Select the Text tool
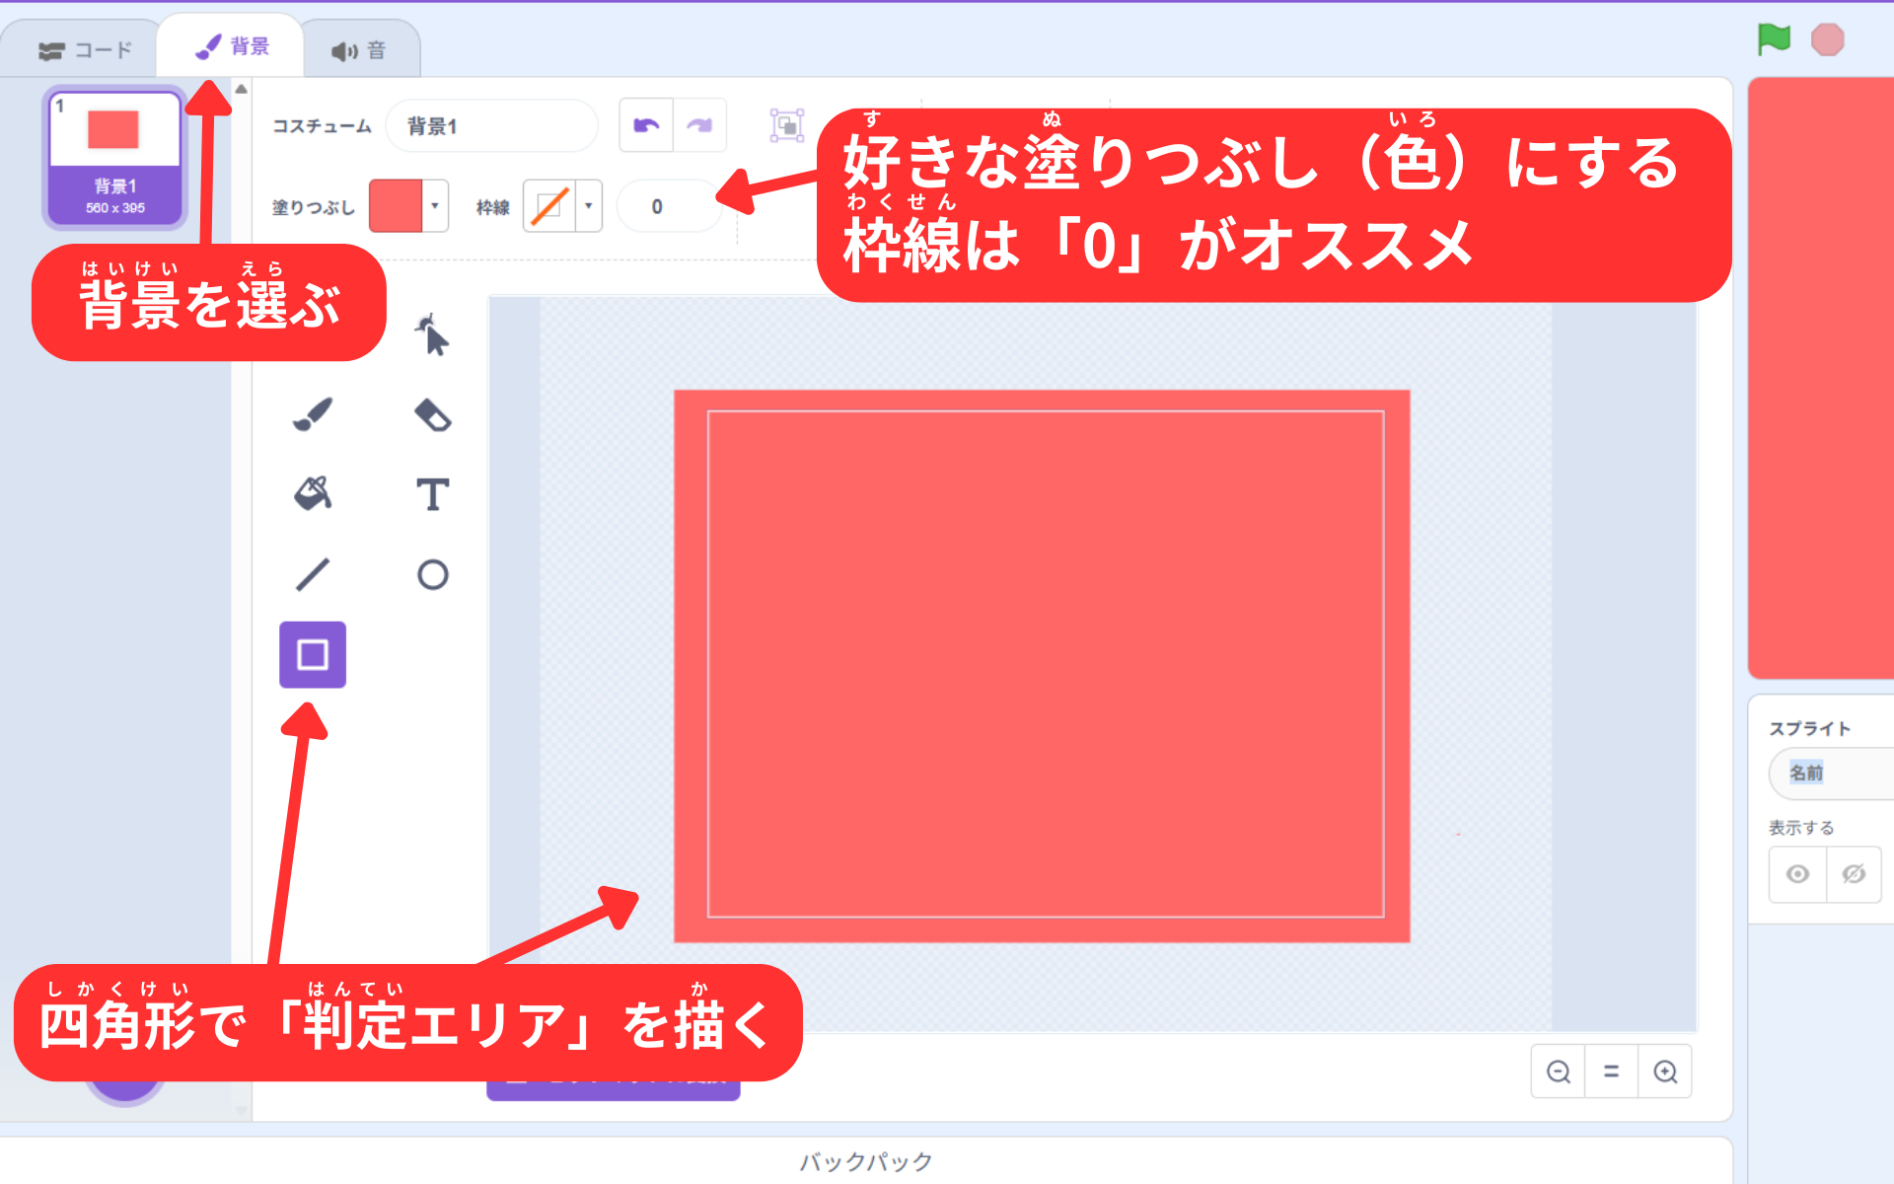Viewport: 1894px width, 1184px height. pos(432,494)
